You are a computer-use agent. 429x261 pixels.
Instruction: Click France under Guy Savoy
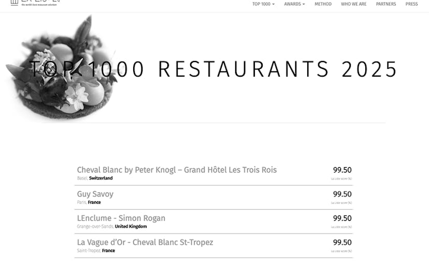pyautogui.click(x=94, y=202)
